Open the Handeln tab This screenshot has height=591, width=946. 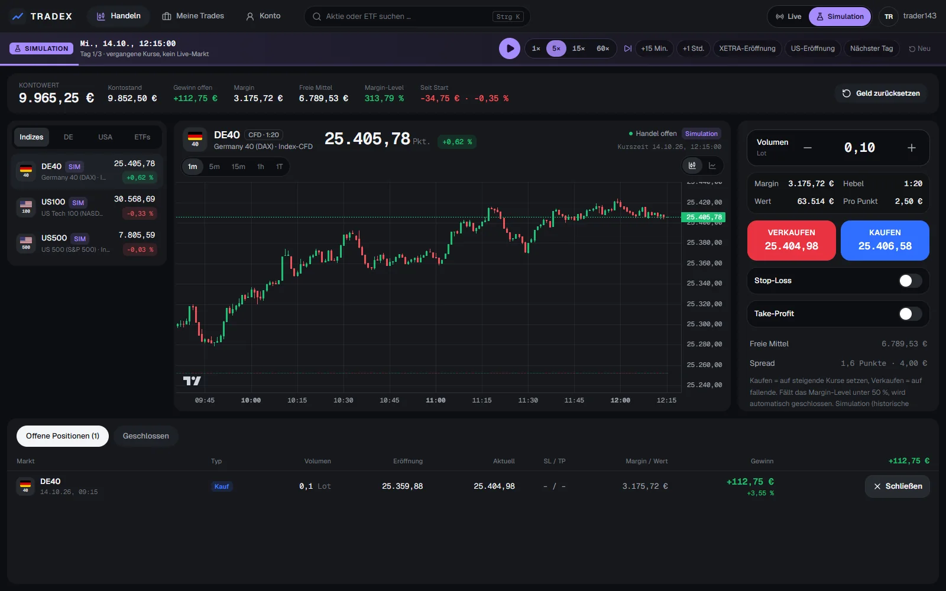coord(118,16)
